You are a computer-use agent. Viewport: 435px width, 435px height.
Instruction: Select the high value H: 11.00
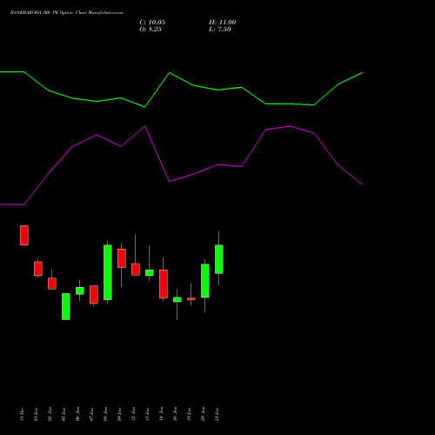[222, 23]
